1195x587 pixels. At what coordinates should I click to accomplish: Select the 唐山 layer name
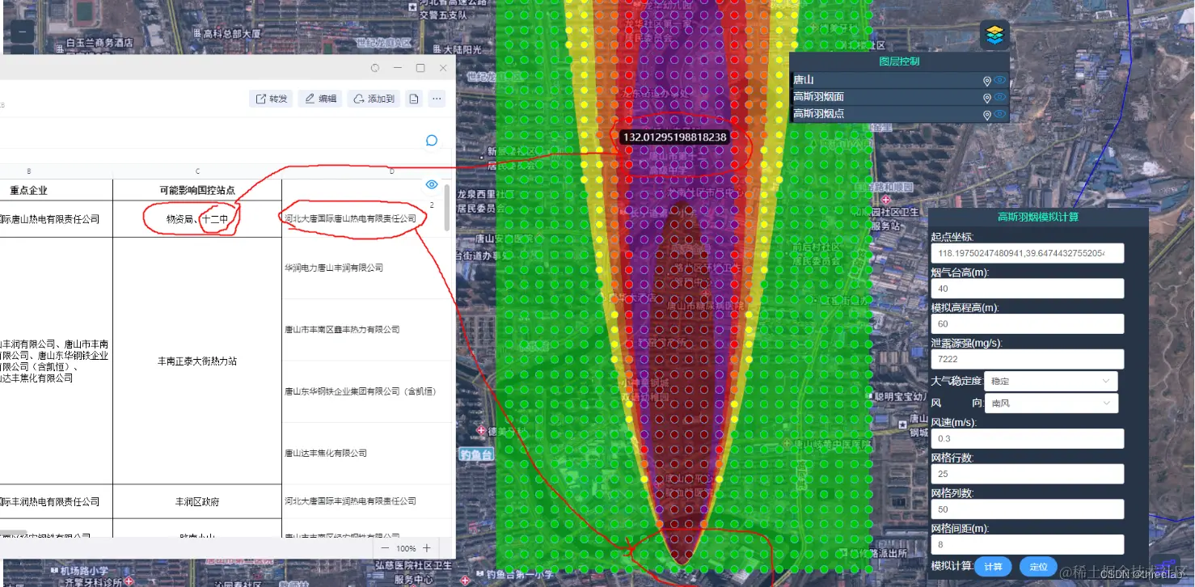pos(803,80)
